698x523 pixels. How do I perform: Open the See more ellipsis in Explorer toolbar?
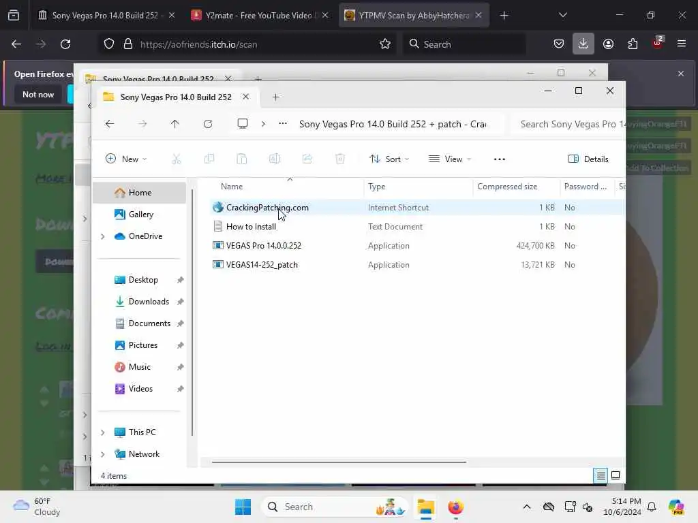500,159
